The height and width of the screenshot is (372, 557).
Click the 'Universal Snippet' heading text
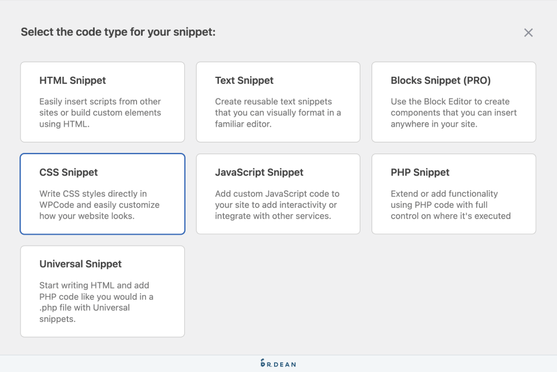point(80,264)
